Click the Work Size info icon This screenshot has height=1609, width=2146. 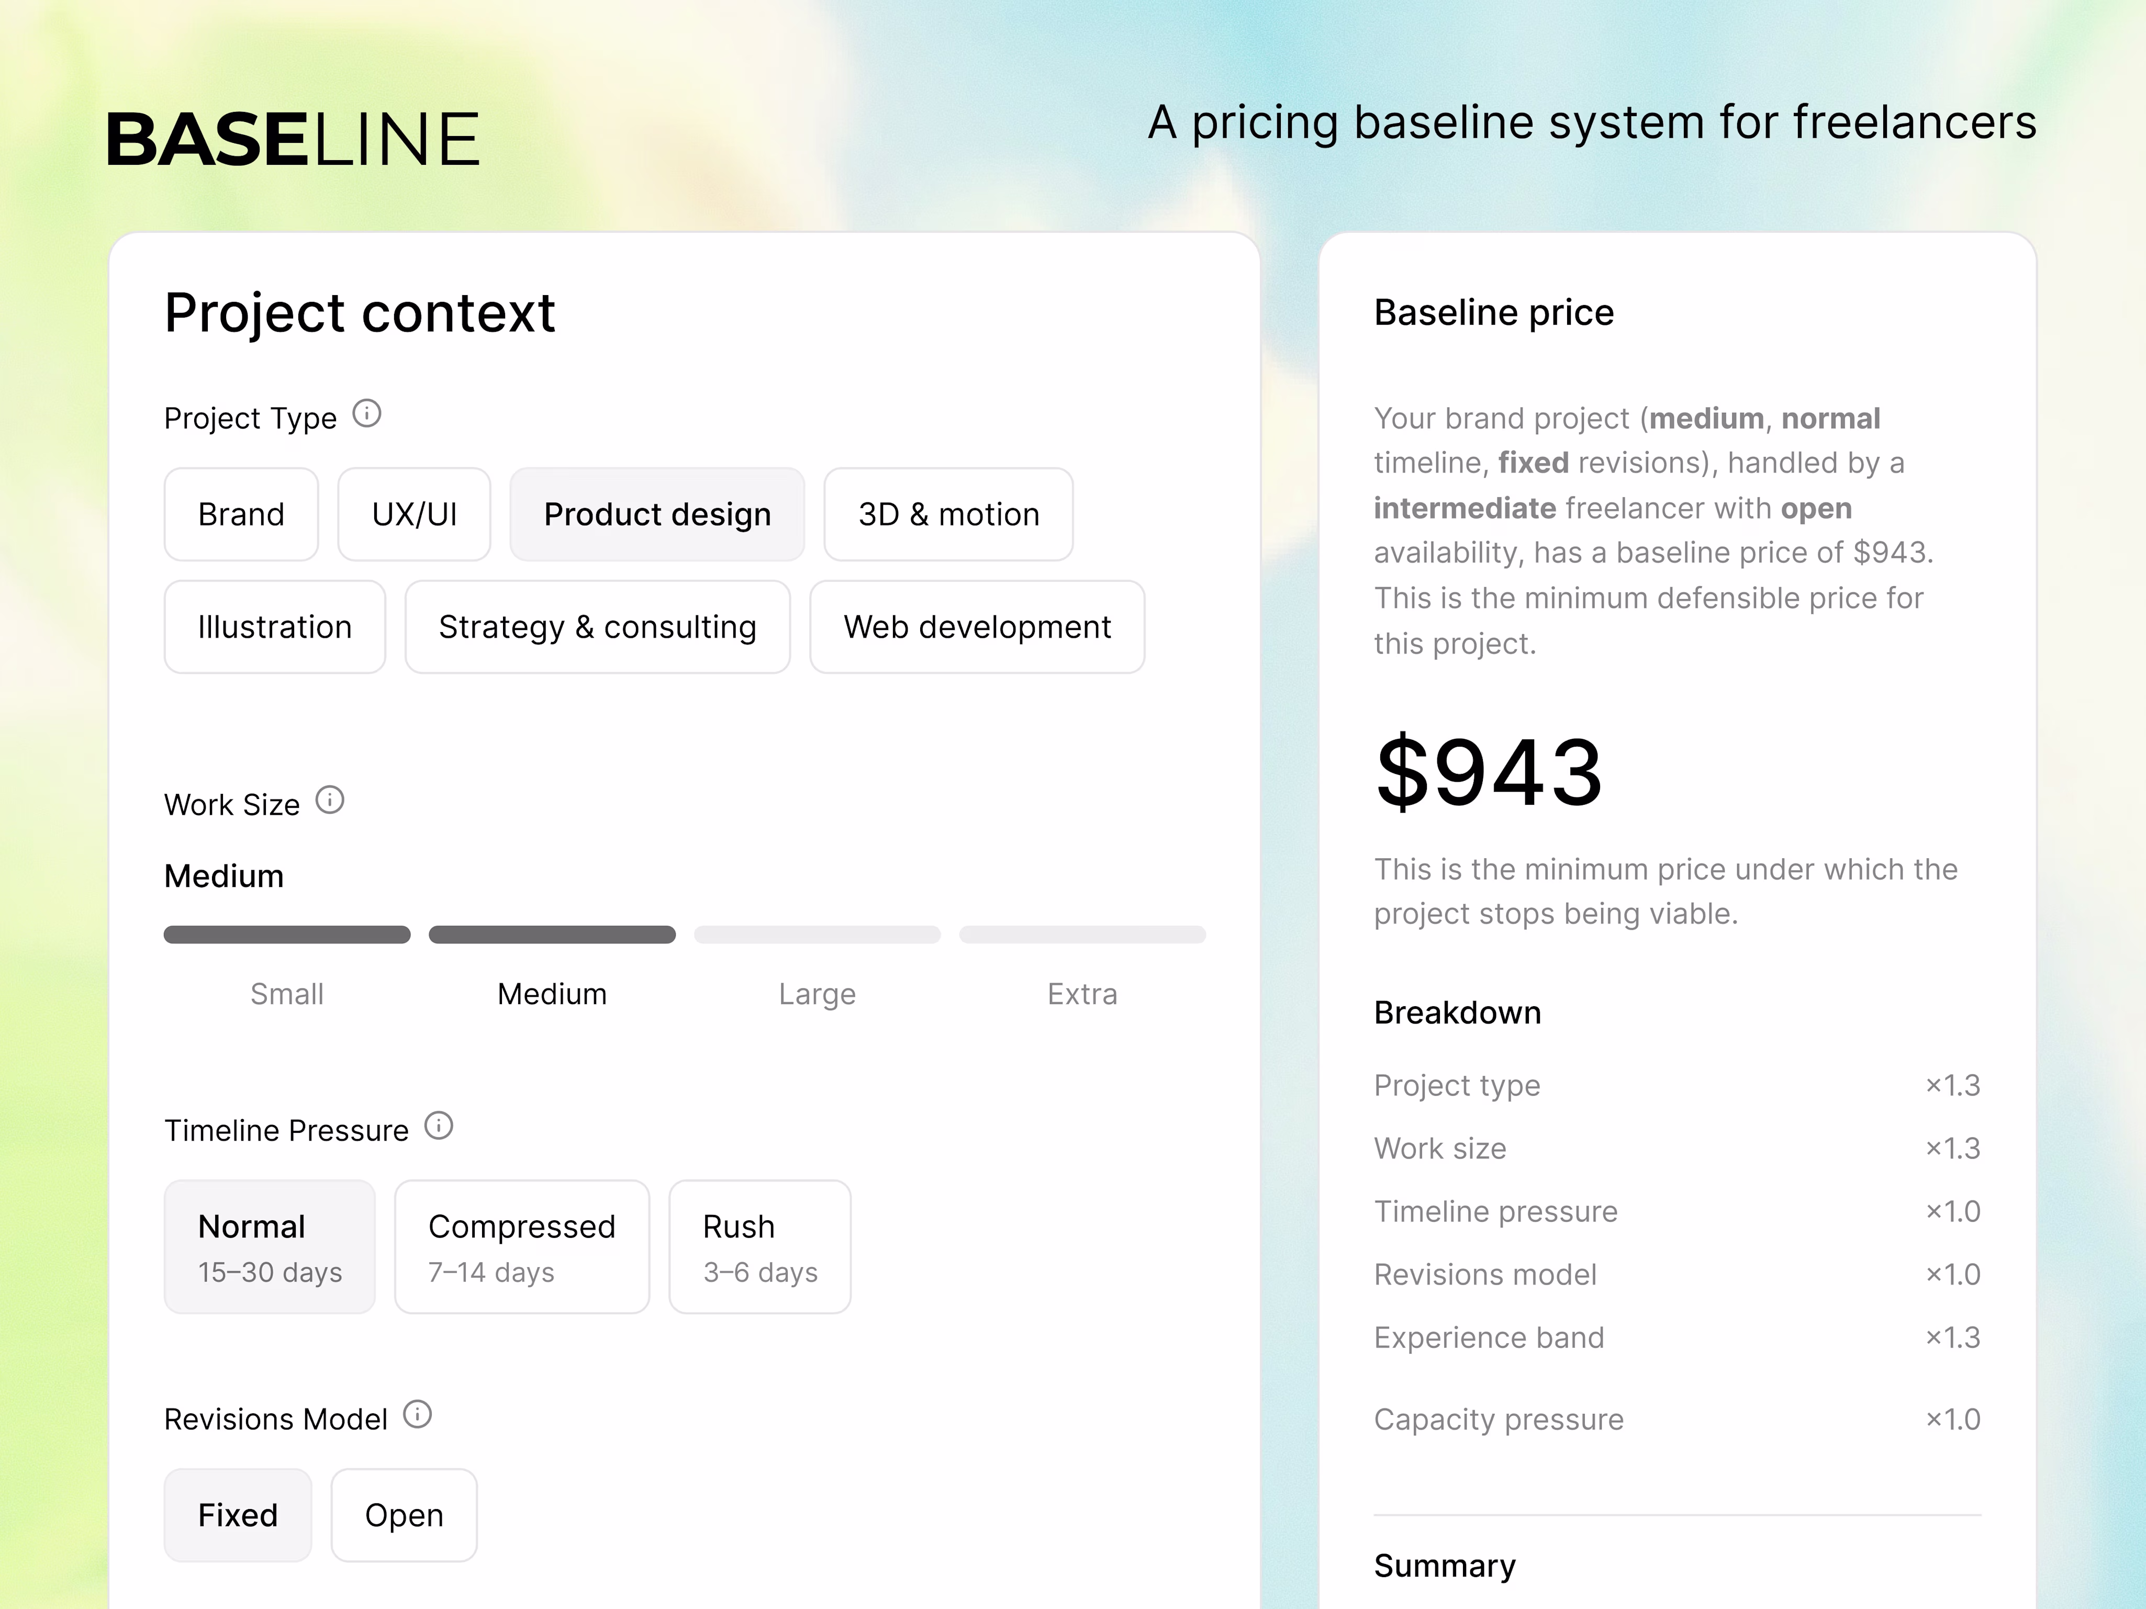(x=330, y=800)
